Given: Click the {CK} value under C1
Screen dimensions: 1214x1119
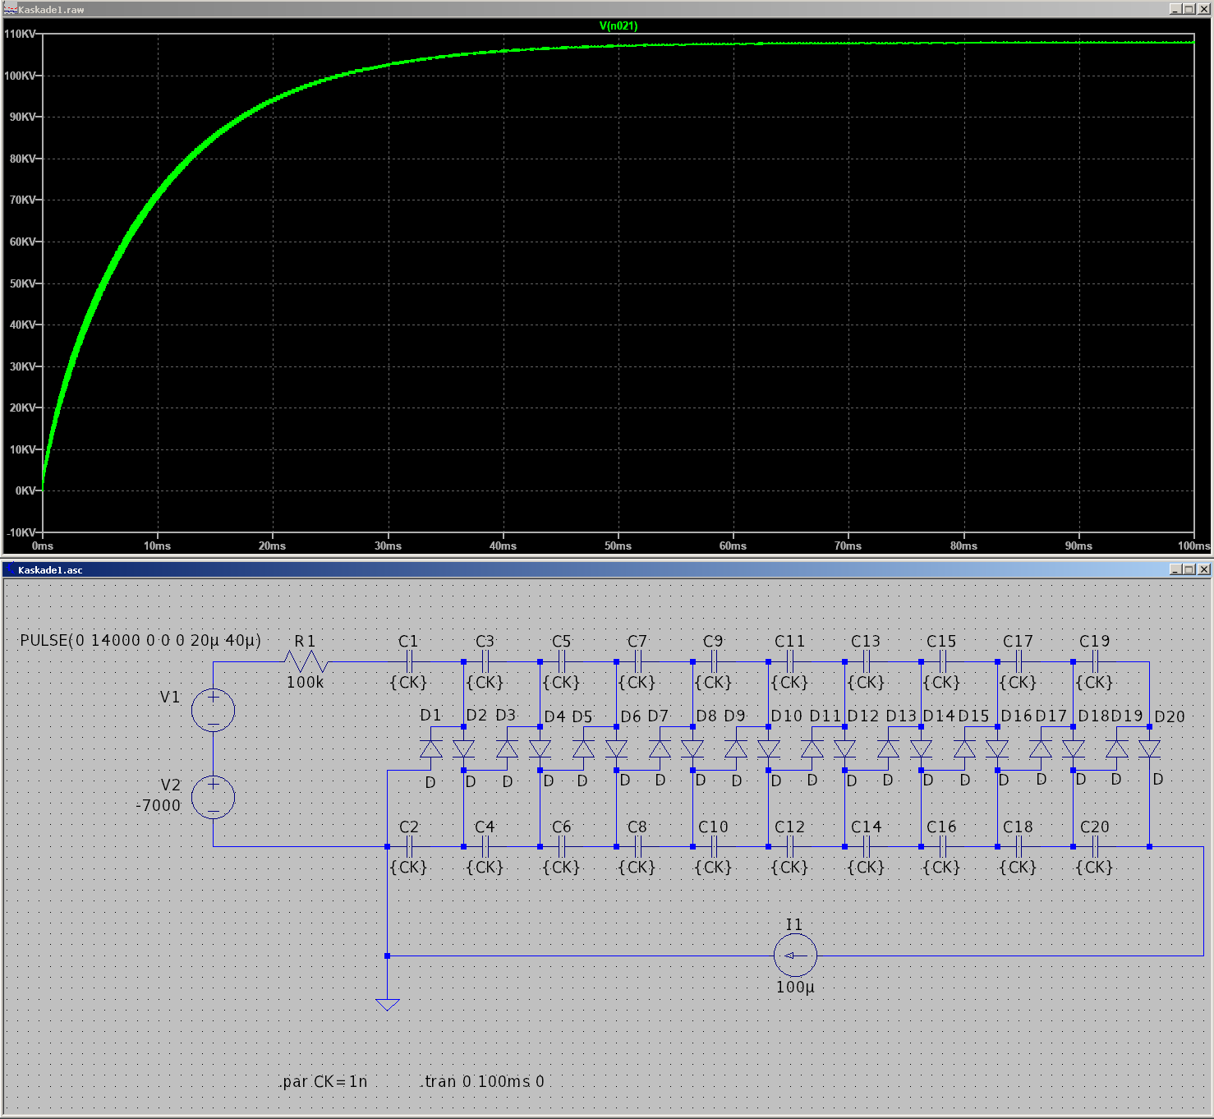Looking at the screenshot, I should 408,682.
